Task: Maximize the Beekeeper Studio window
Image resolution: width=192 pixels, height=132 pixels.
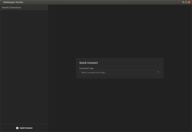Action: [186, 2]
